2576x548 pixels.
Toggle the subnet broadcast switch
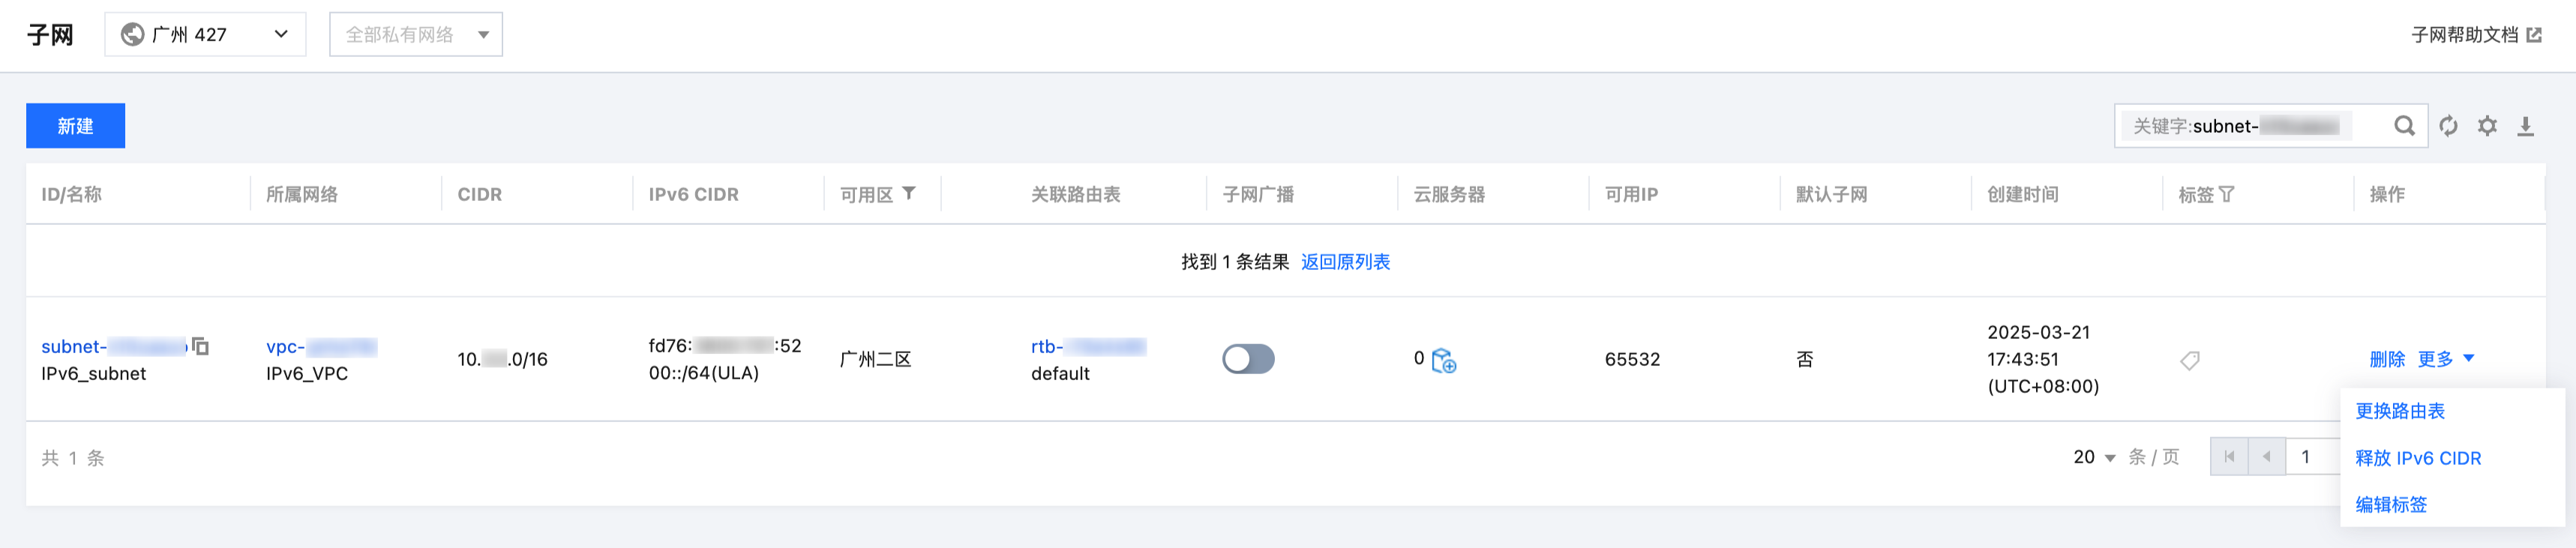(1248, 359)
